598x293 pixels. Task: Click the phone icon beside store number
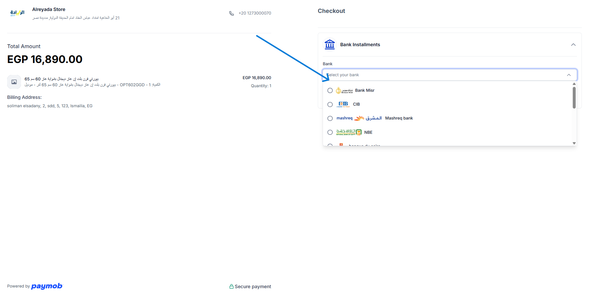[x=231, y=13]
